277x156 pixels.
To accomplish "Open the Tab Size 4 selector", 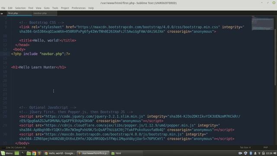I will point(245,147).
